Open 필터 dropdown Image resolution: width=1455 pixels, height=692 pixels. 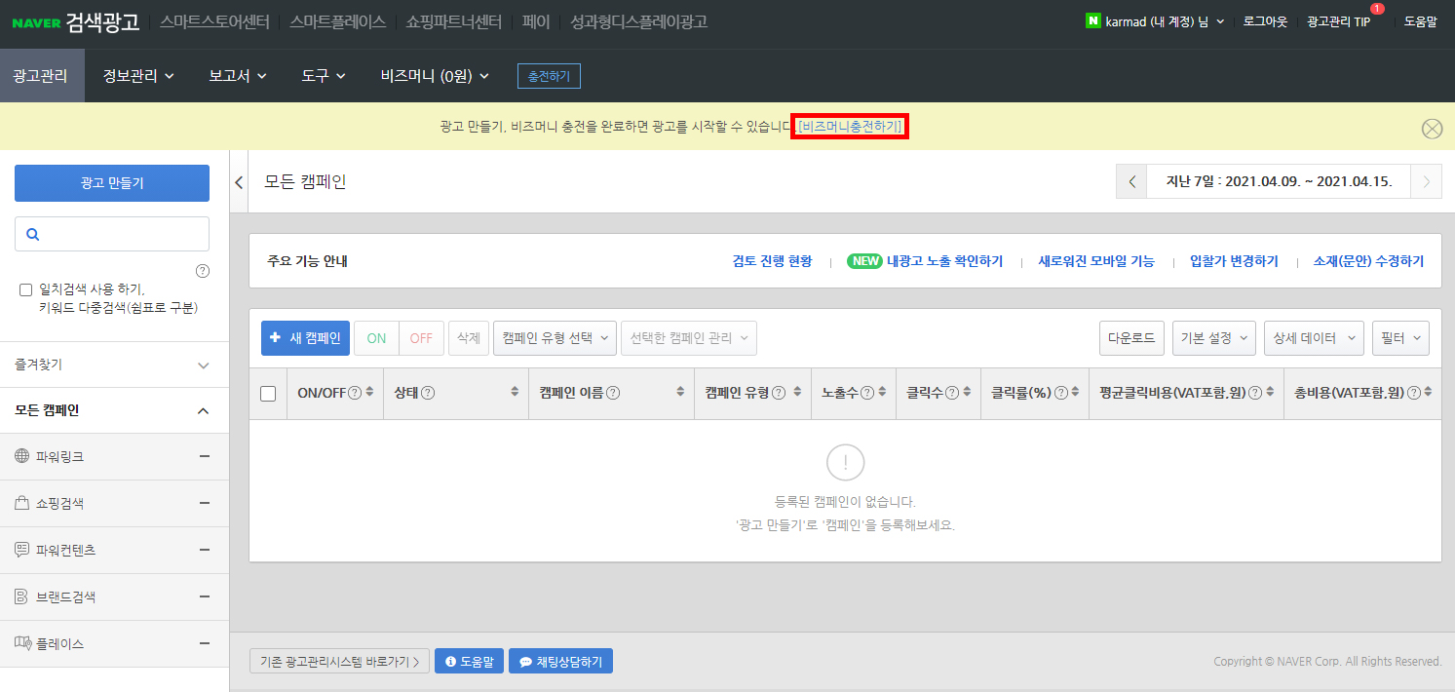coord(1400,338)
